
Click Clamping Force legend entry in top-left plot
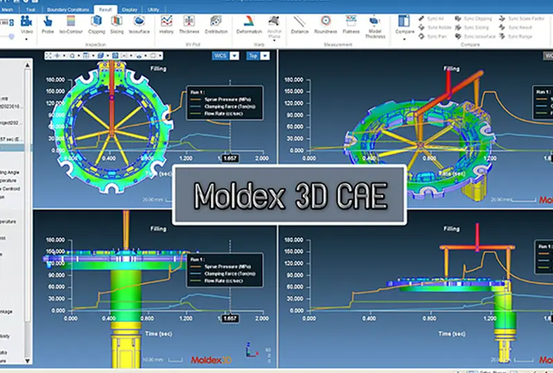(223, 106)
